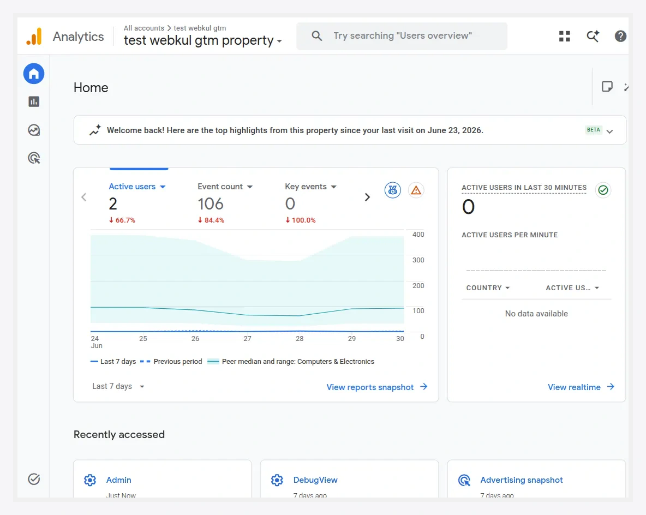The width and height of the screenshot is (646, 515).
Task: Open the Explore icon in sidebar
Action: click(34, 130)
